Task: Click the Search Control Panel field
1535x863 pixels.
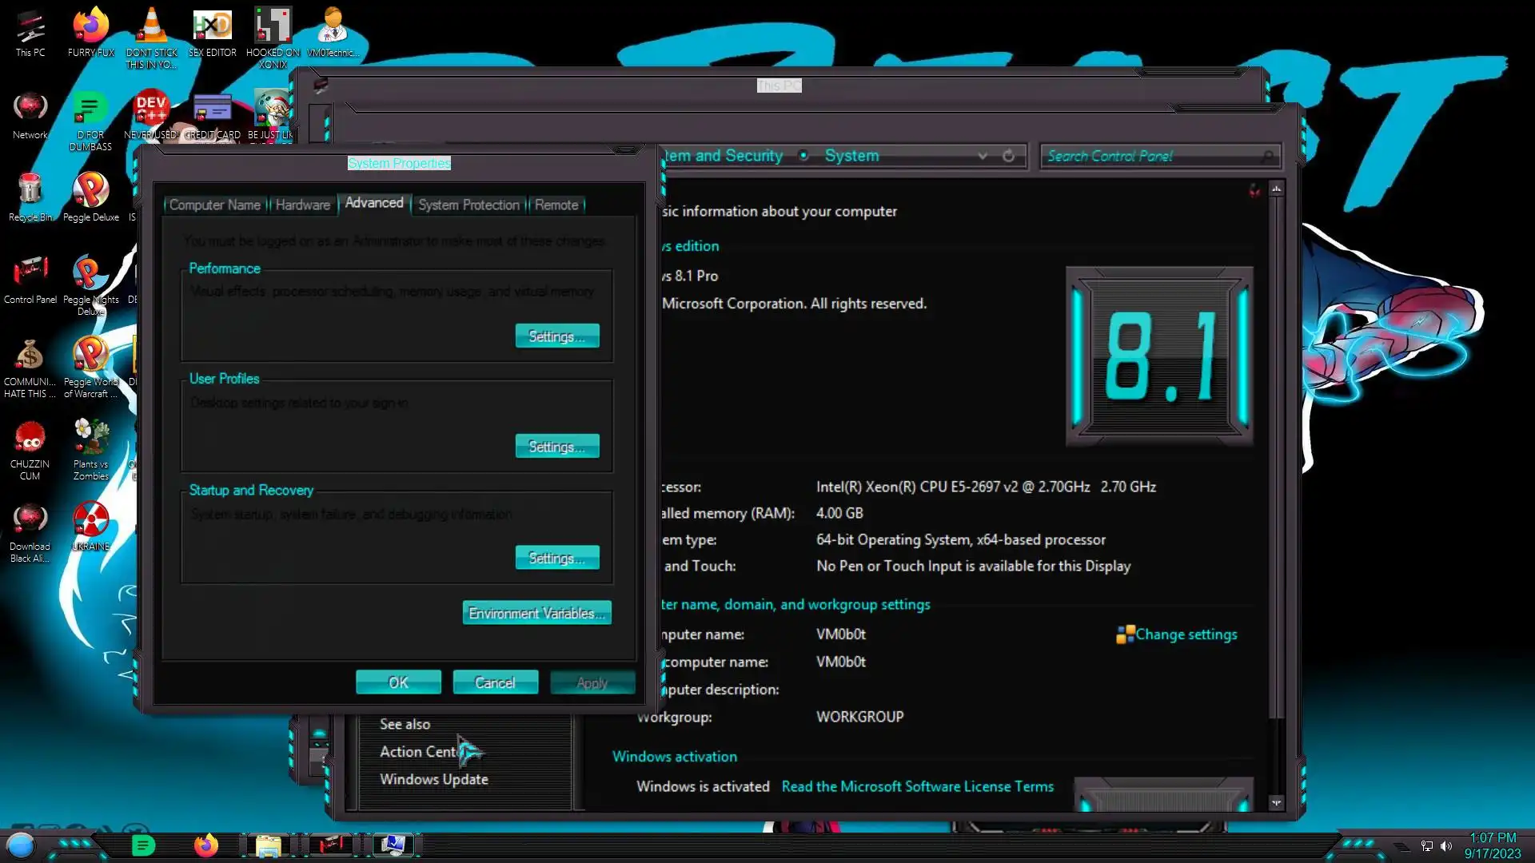Action: (1151, 156)
